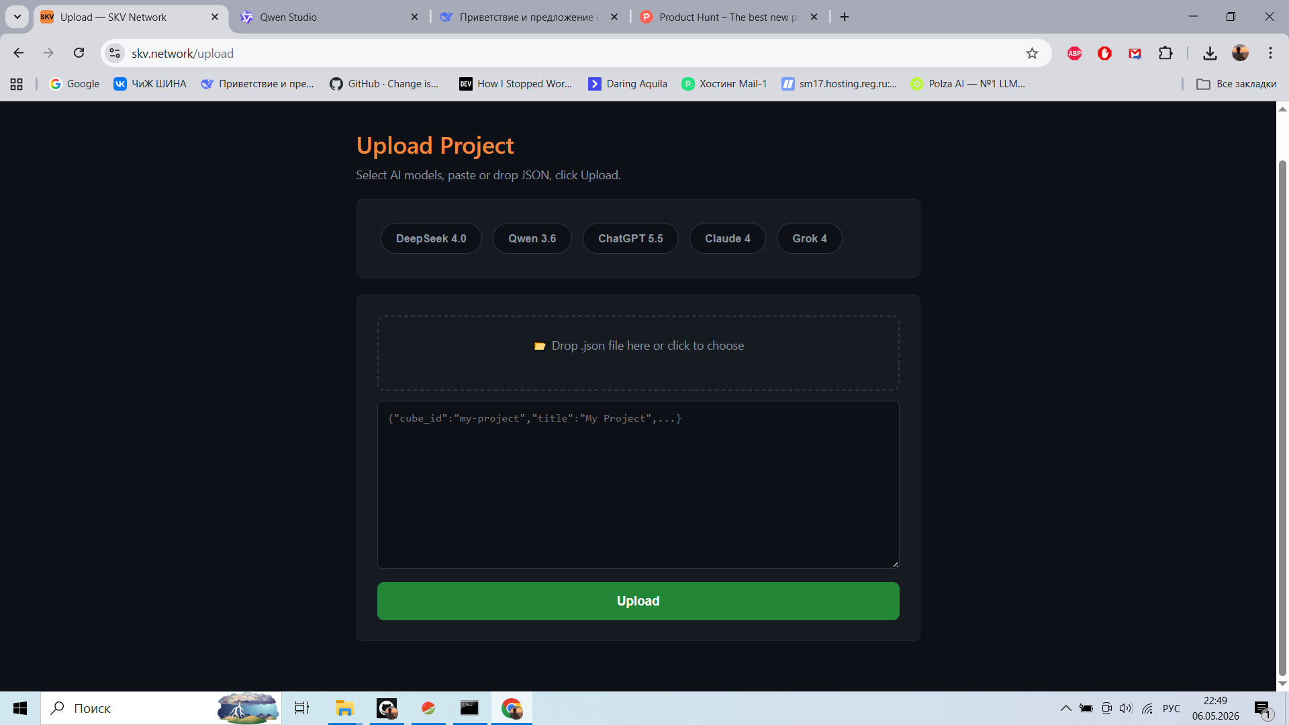Toggle the Grok 4 model chip
This screenshot has height=725, width=1289.
pos(810,238)
